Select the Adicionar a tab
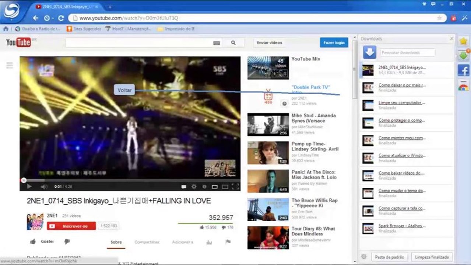 tap(182, 242)
